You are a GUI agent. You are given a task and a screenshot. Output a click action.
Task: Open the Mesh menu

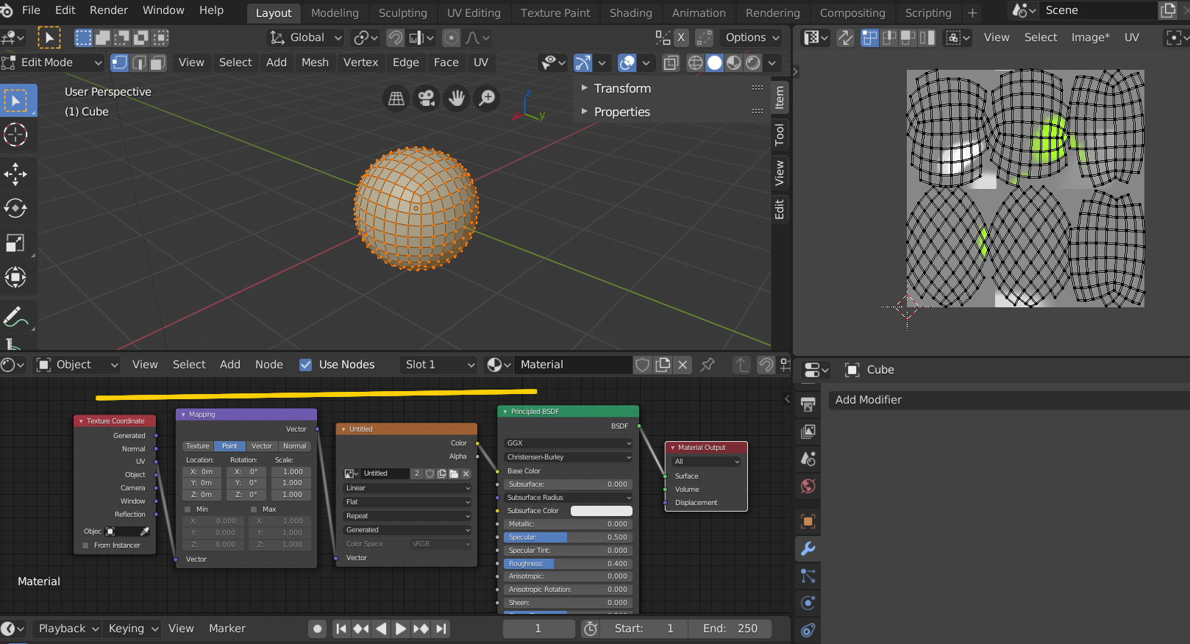tap(315, 63)
